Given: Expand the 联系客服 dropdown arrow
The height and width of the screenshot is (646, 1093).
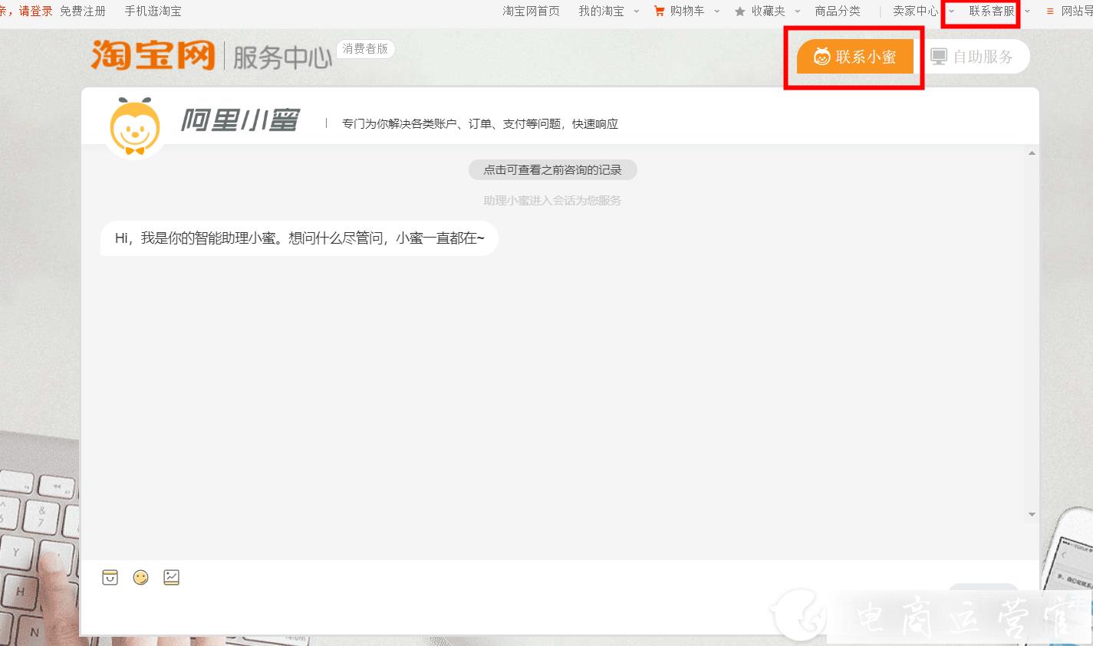Looking at the screenshot, I should coord(1027,11).
